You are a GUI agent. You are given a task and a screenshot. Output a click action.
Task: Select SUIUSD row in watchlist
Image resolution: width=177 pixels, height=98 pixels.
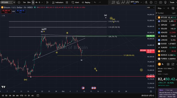pyautogui.click(x=167, y=44)
